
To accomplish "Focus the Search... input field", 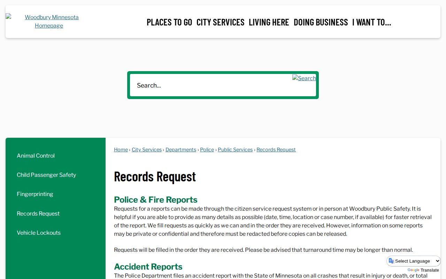I will pyautogui.click(x=211, y=85).
